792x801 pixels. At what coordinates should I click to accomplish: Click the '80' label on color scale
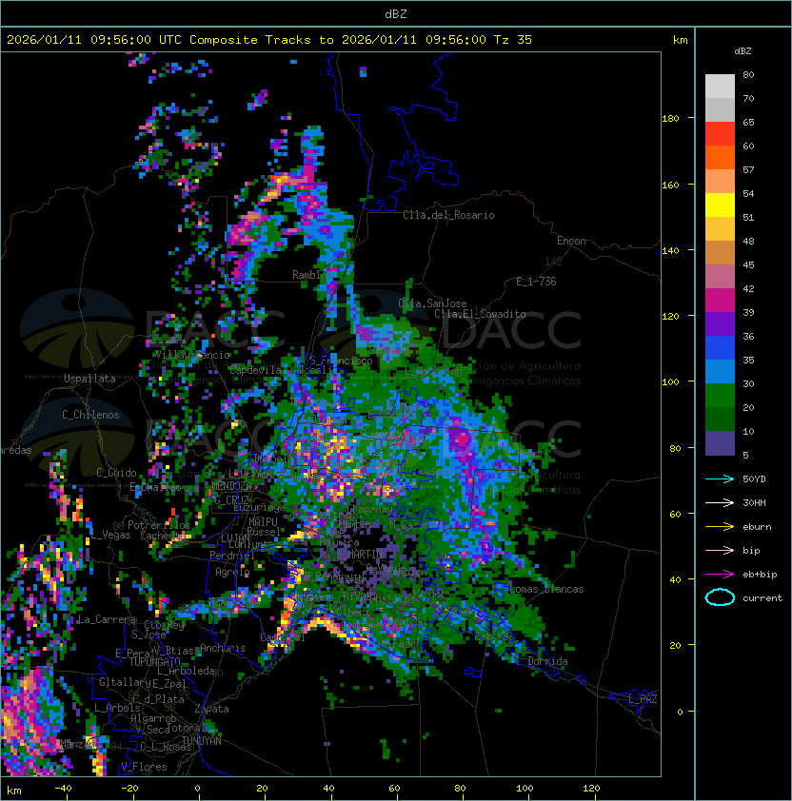[748, 74]
